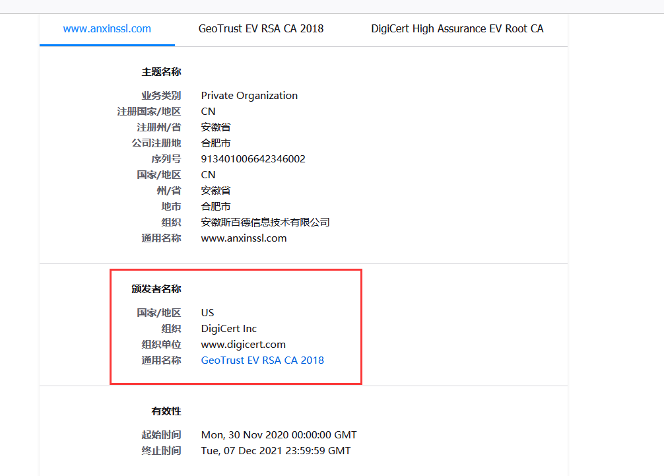Screen dimensions: 664x476
Task: Open the GeoTrust EV RSA CA 2018 tab
Action: tap(261, 29)
